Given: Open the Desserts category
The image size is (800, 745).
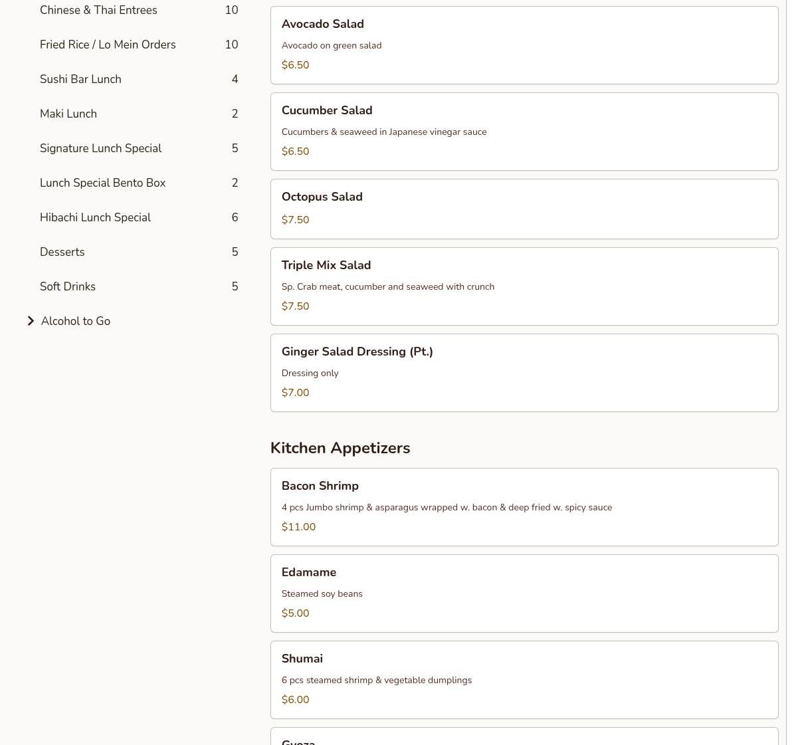Looking at the screenshot, I should pos(62,252).
